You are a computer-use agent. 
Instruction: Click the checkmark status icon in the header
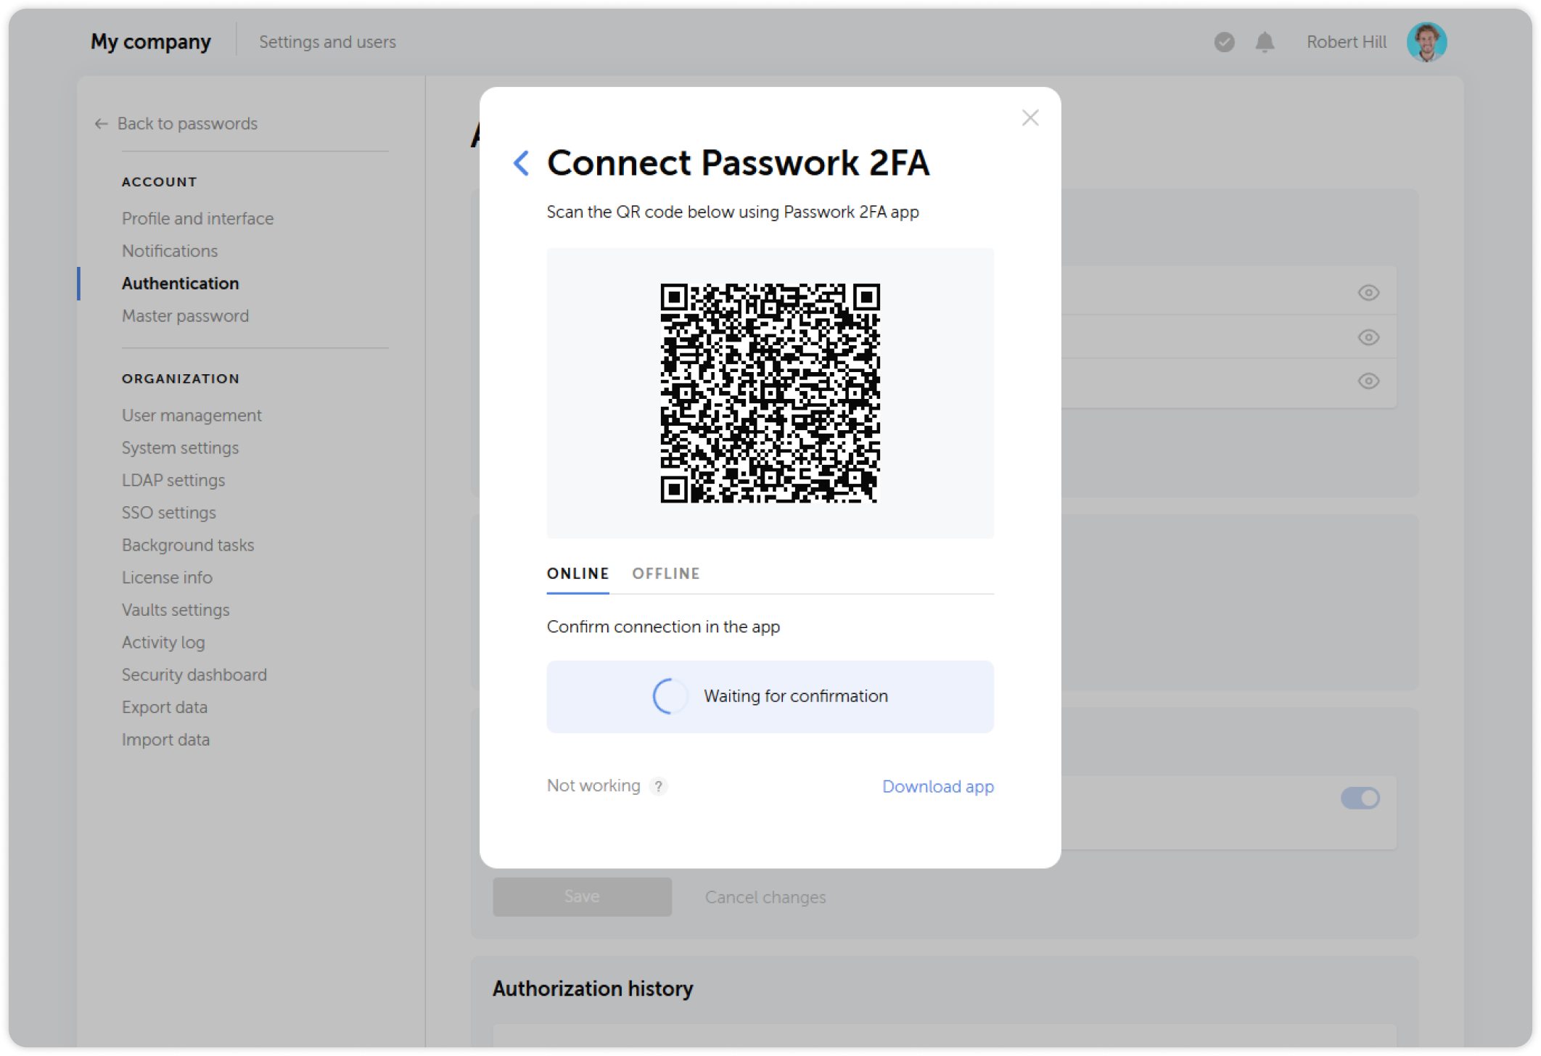pos(1224,42)
